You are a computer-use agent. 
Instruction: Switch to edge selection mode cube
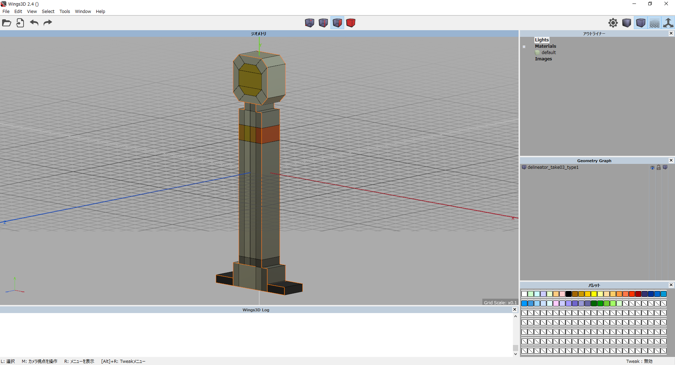323,23
